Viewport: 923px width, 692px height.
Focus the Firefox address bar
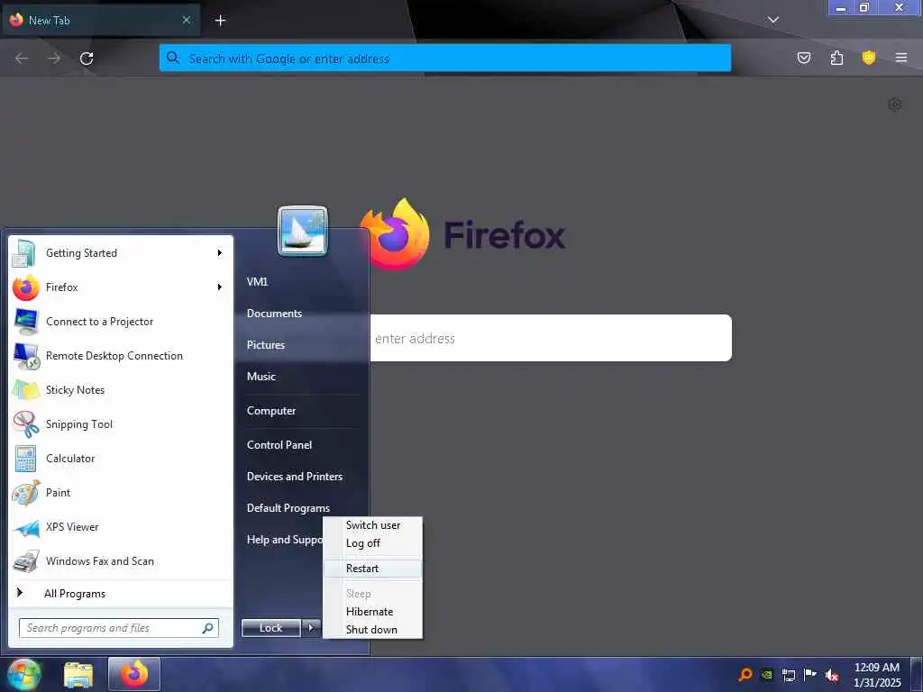click(445, 59)
